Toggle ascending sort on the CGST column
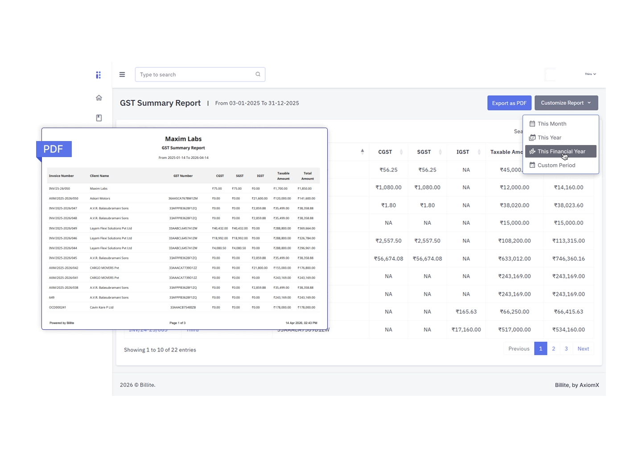Viewport: 642px width, 457px height. pyautogui.click(x=402, y=152)
